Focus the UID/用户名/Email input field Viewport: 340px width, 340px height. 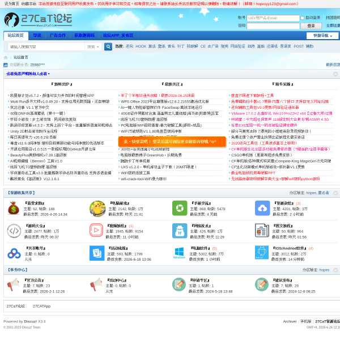(x=273, y=18)
